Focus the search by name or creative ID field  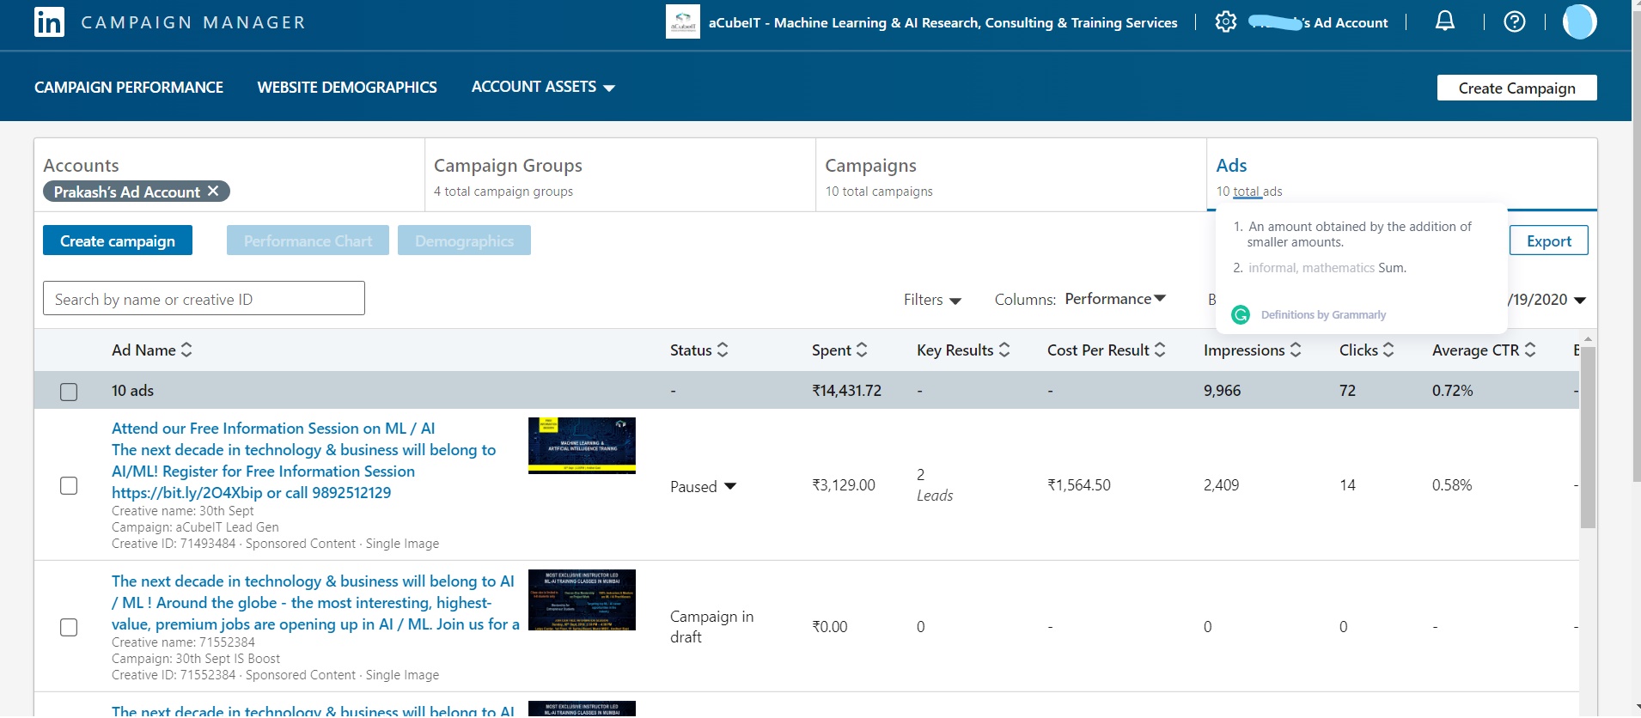pos(204,298)
